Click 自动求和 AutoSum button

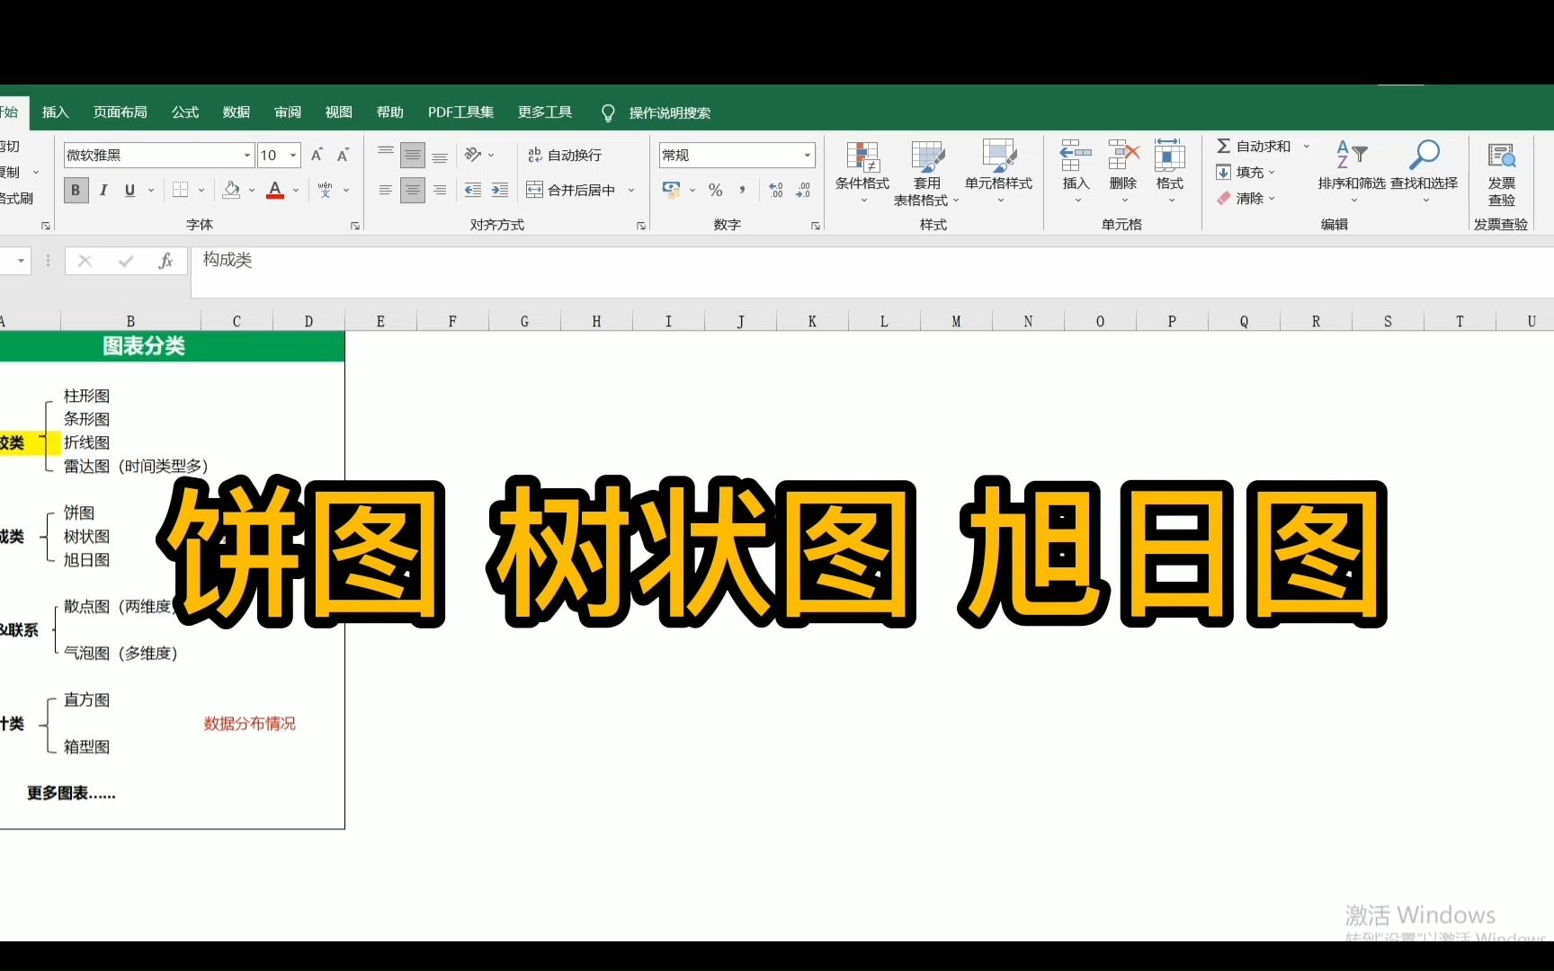coord(1254,147)
